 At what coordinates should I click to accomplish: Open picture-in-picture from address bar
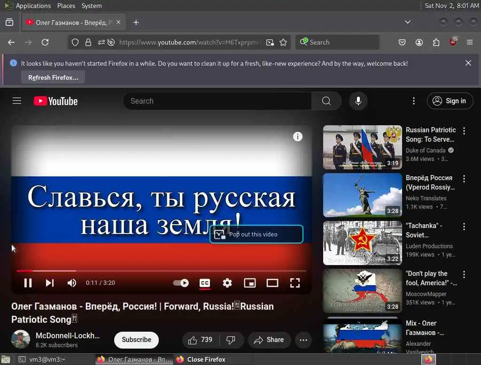click(x=270, y=42)
